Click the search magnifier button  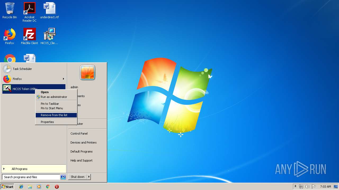coord(63,177)
